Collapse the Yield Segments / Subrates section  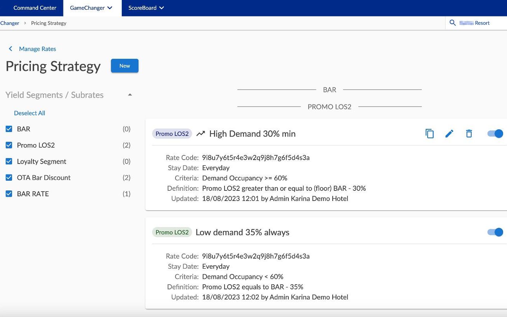(130, 95)
